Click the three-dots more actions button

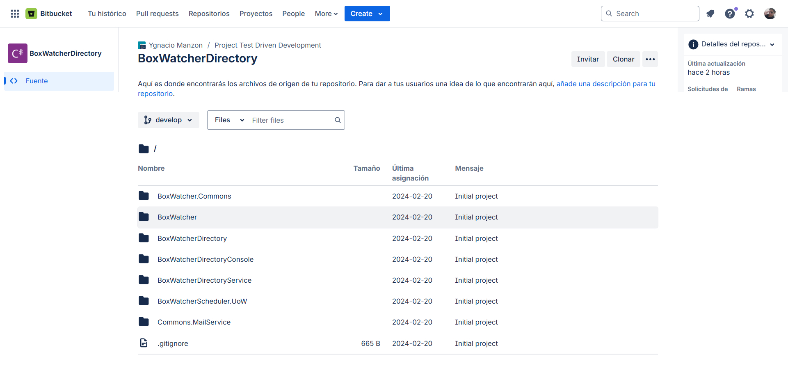(x=650, y=59)
